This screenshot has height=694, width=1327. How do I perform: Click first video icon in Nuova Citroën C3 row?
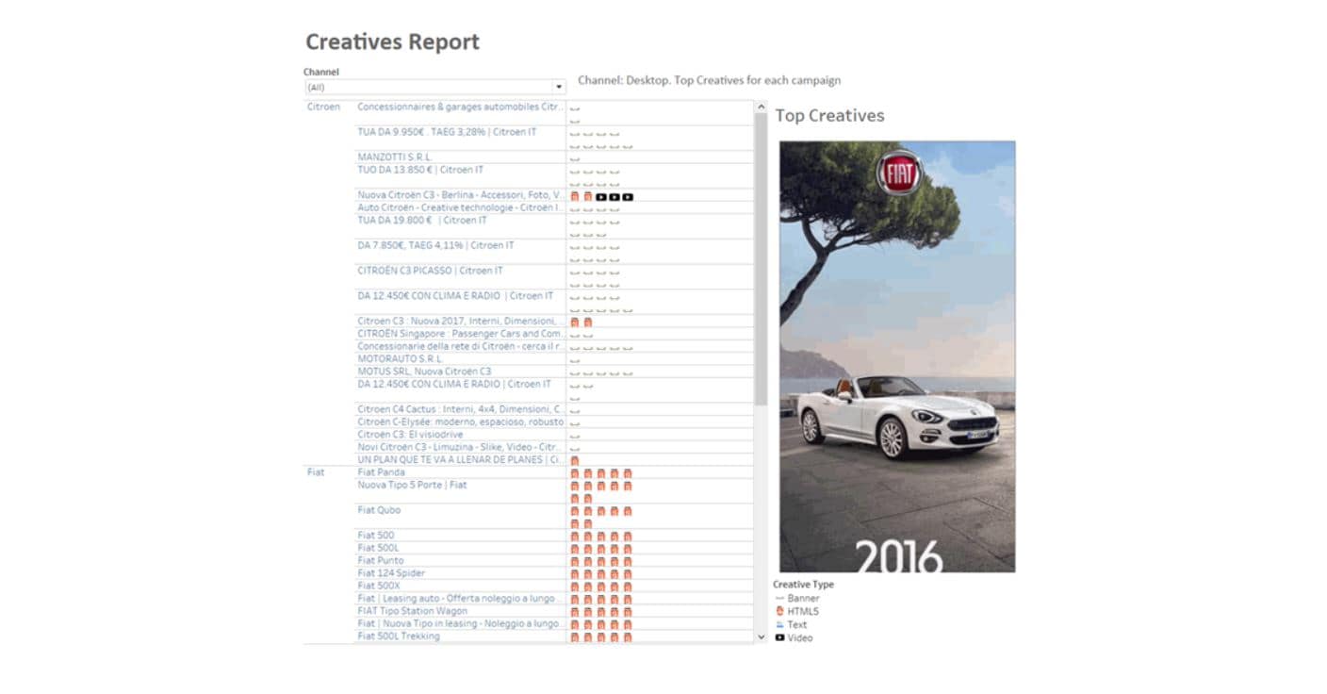click(x=601, y=196)
